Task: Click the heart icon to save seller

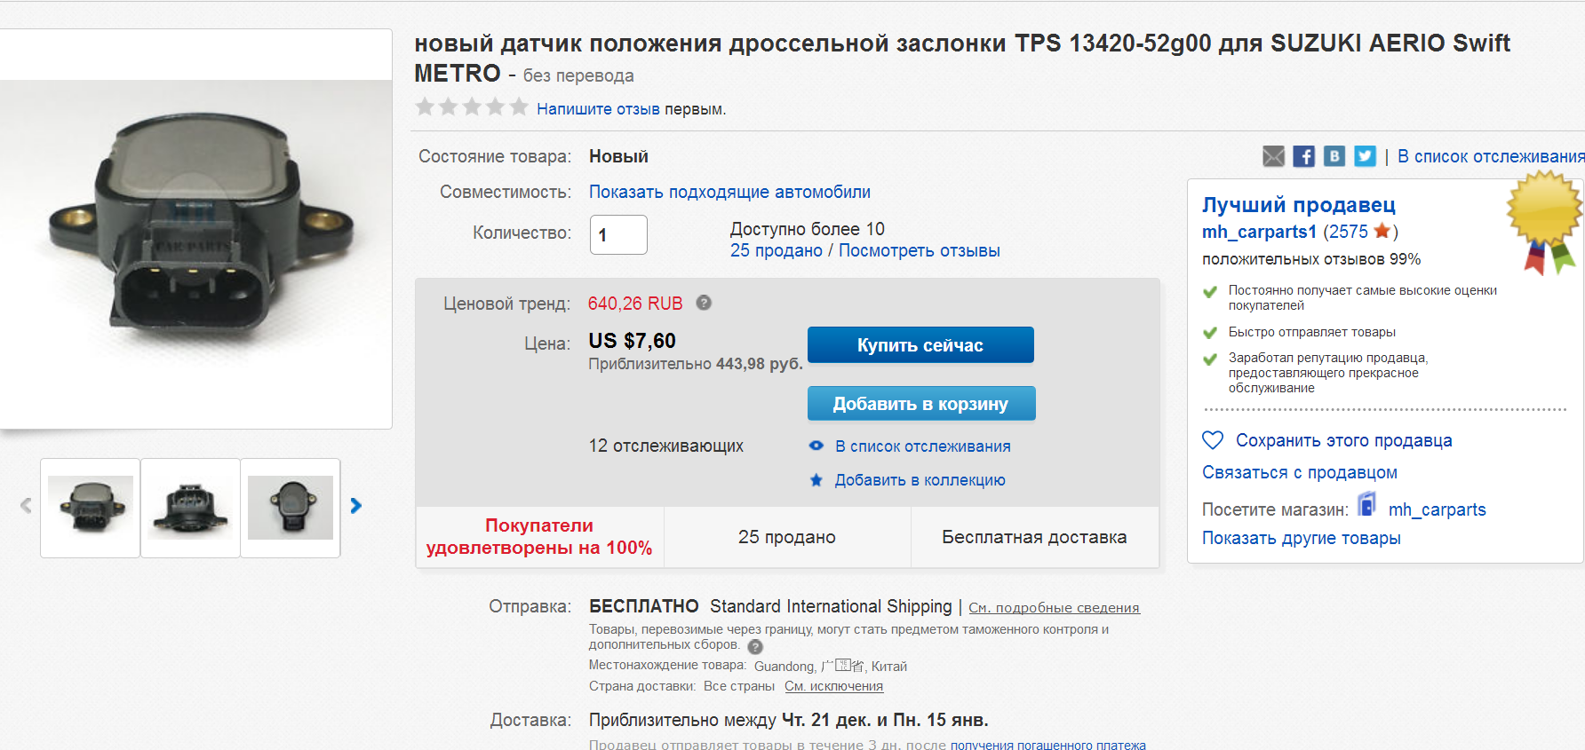Action: 1213,440
